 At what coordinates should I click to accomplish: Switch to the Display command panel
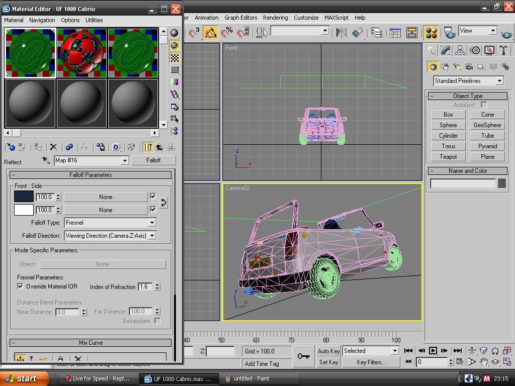(x=489, y=50)
